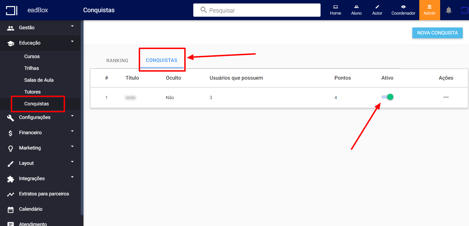Select the CONQUISTAS tab

tap(162, 60)
